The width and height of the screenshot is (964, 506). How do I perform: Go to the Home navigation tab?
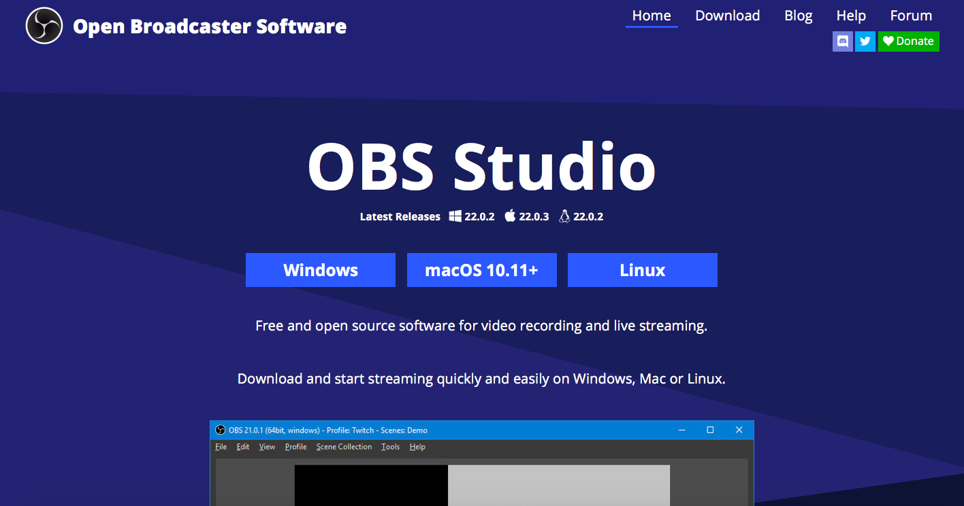click(x=651, y=16)
